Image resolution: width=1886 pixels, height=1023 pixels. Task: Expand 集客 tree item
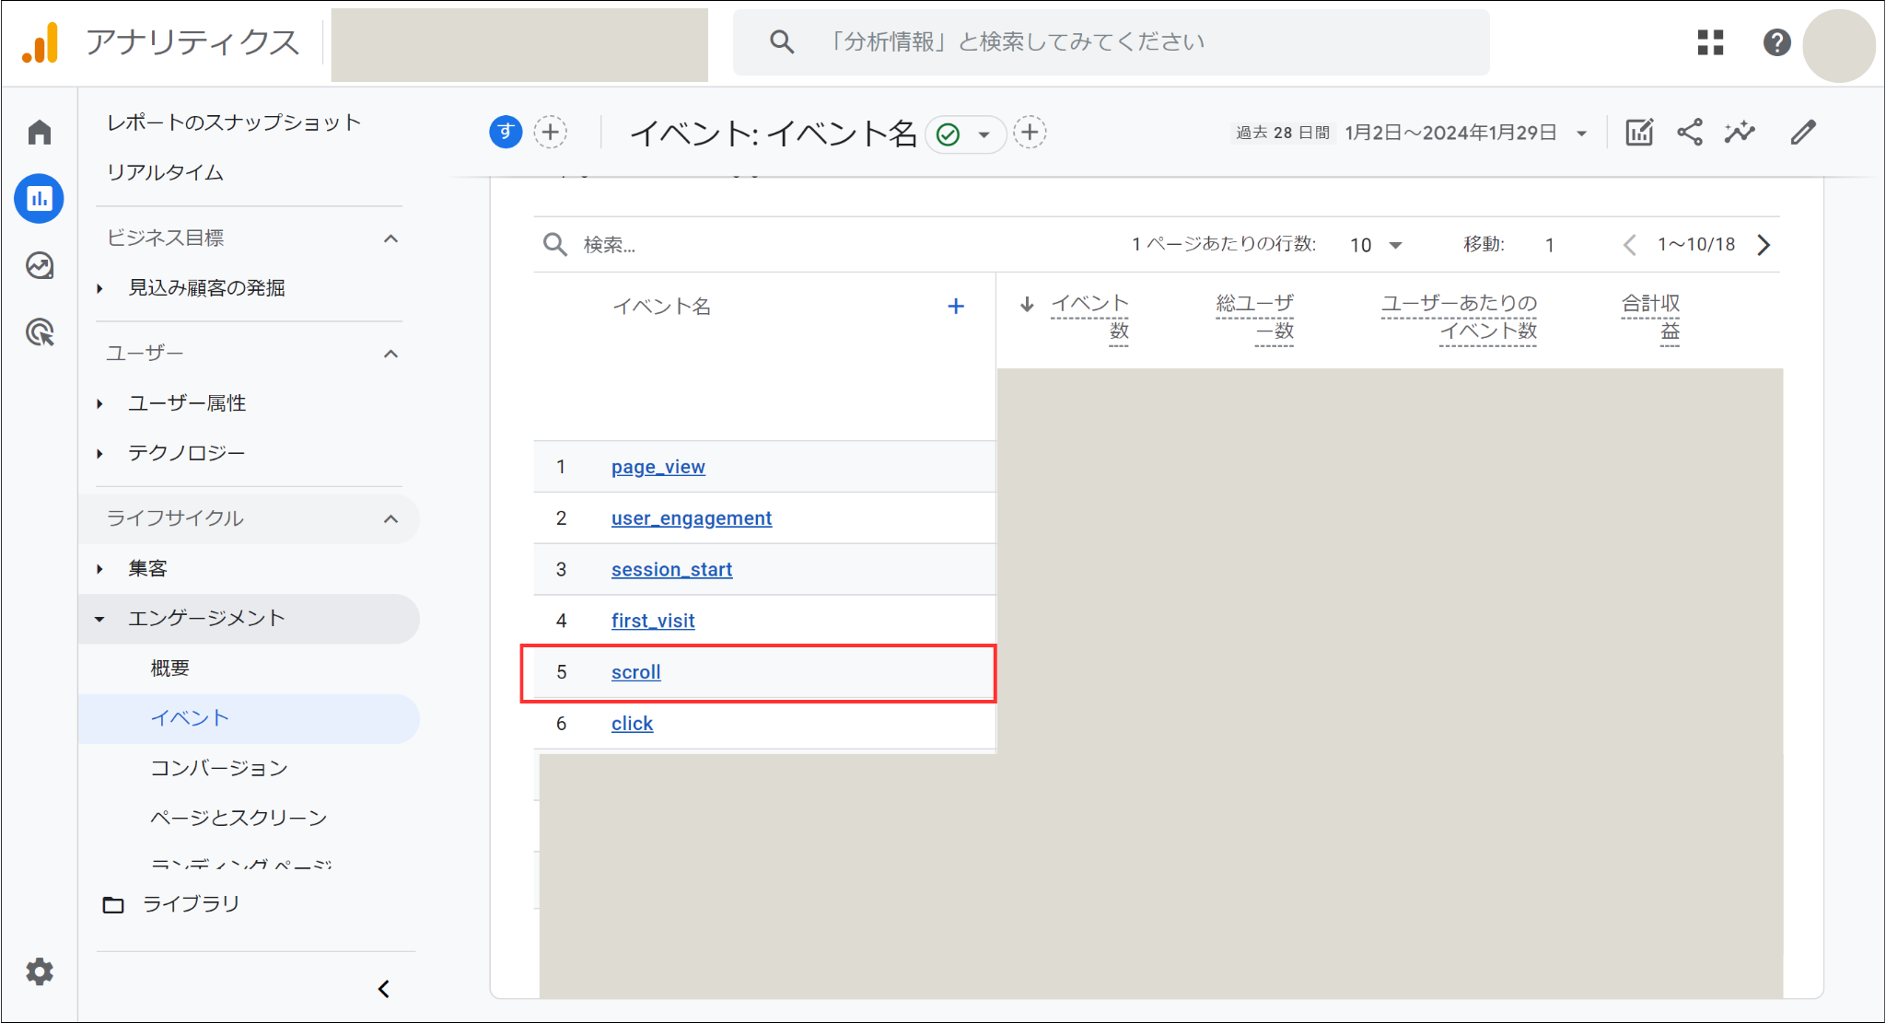tap(99, 569)
